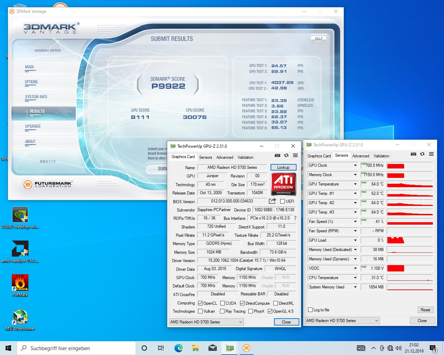Click the Reset button in Sensors window

point(425,310)
